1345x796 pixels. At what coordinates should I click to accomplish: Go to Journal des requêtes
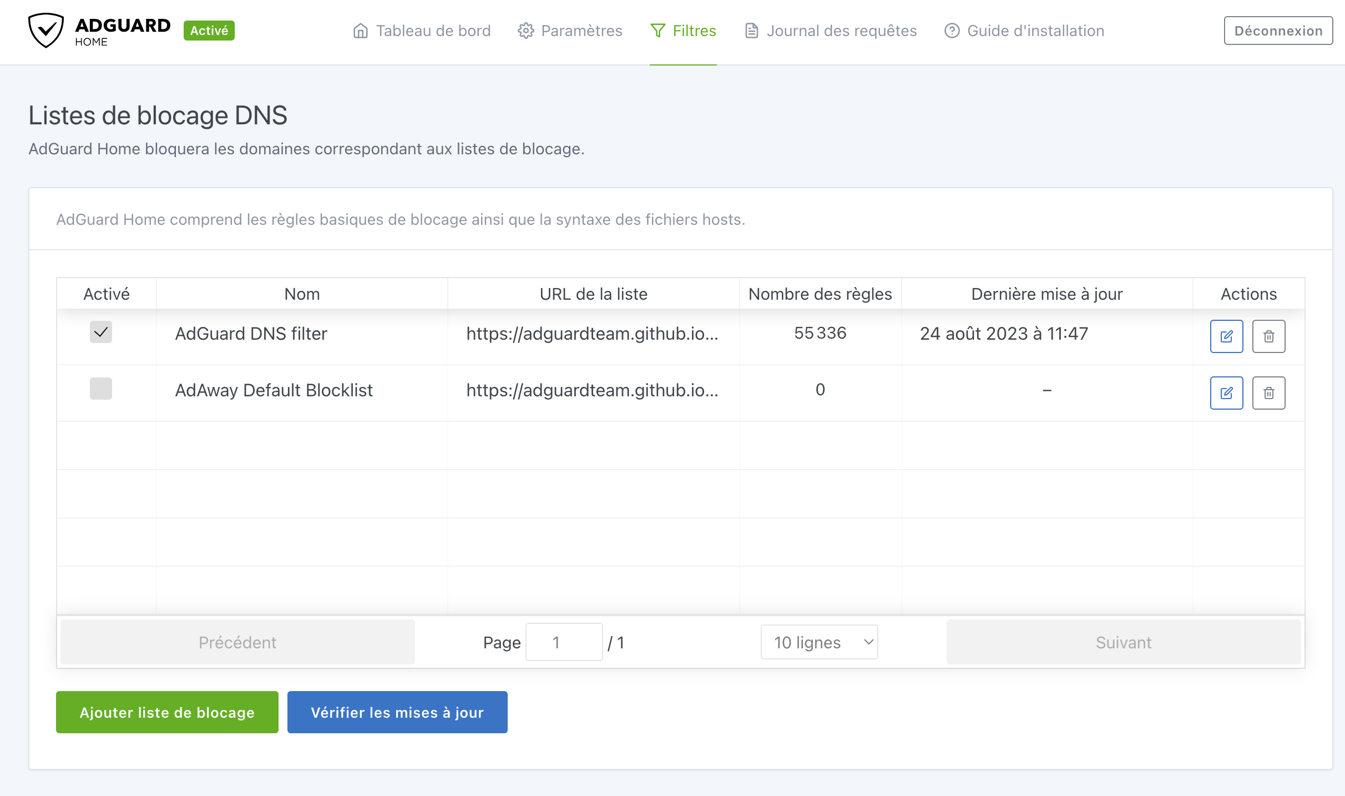pyautogui.click(x=831, y=31)
